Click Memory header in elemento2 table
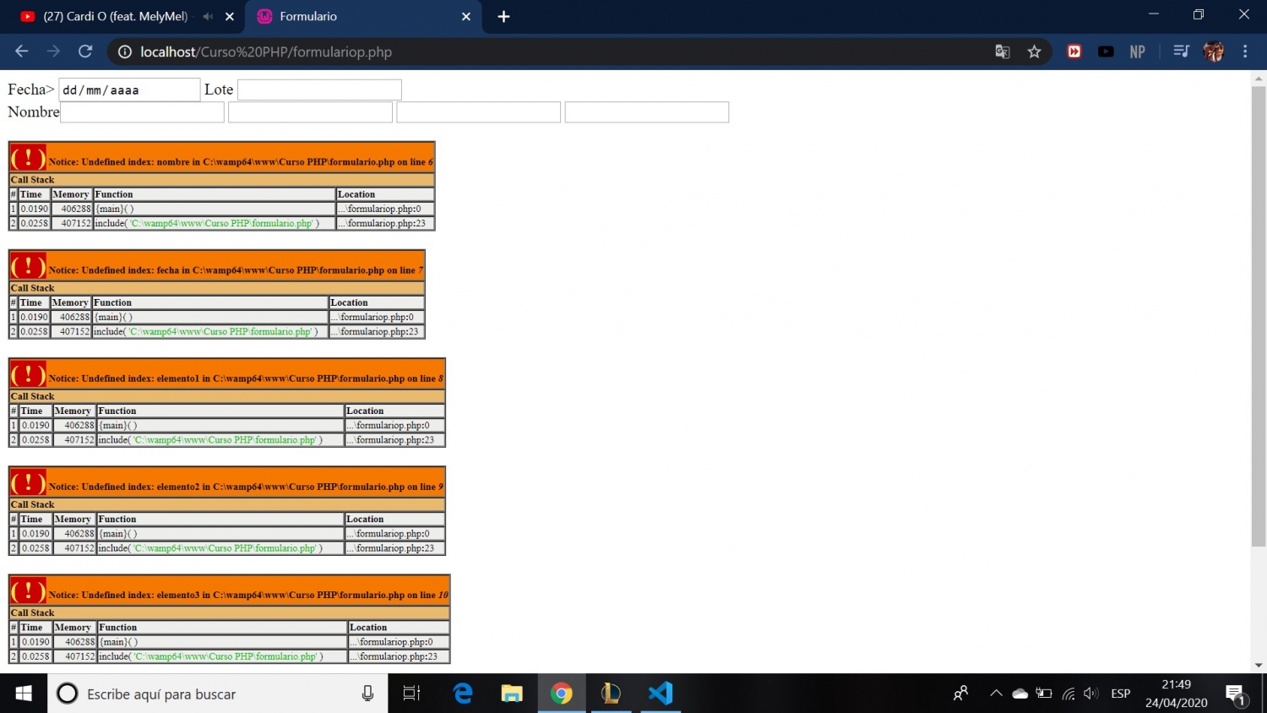The image size is (1267, 713). 73,519
